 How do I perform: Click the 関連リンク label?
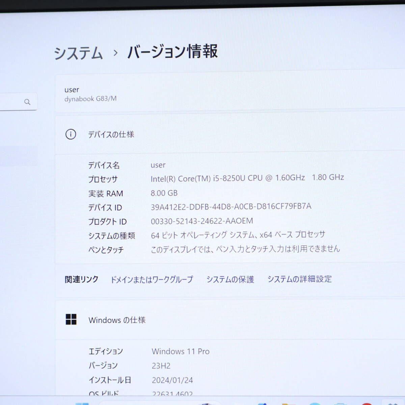tap(82, 279)
